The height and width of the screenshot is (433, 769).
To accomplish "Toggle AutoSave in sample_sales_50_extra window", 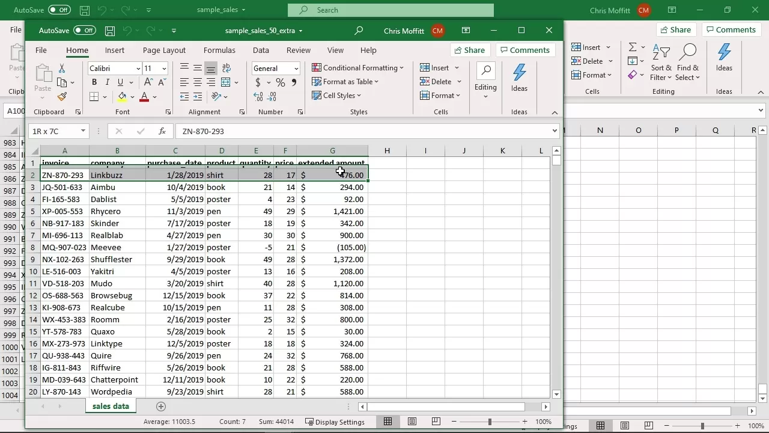I will 85,31.
